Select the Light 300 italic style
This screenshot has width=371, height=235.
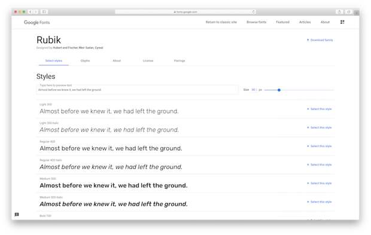pyautogui.click(x=319, y=127)
